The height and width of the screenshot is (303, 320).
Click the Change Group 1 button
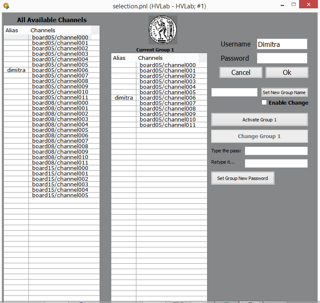pos(259,136)
